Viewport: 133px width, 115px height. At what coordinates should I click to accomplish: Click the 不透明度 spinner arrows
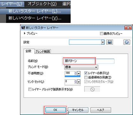point(76,73)
